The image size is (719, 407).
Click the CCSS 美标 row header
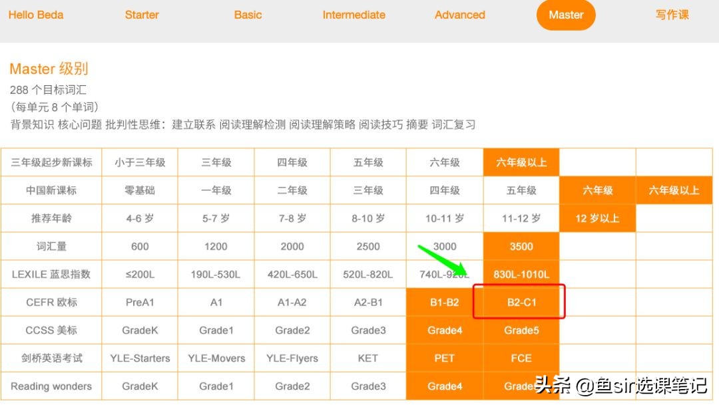point(51,330)
